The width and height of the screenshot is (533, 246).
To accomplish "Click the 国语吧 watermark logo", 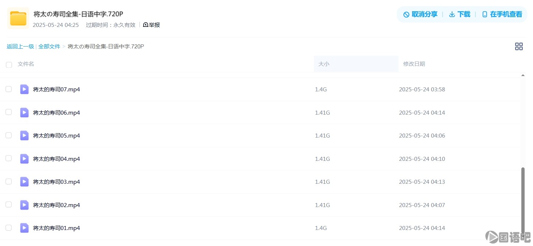I will (507, 237).
